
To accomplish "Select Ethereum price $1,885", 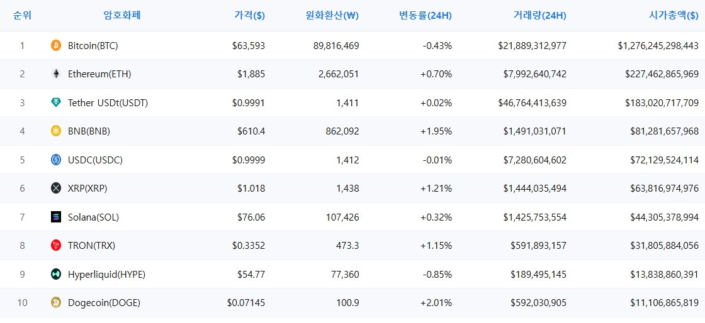I will (x=251, y=74).
